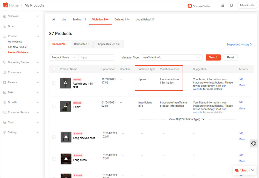
Task: Check the Apple brand mini skirt row checkbox
Action: [54, 83]
